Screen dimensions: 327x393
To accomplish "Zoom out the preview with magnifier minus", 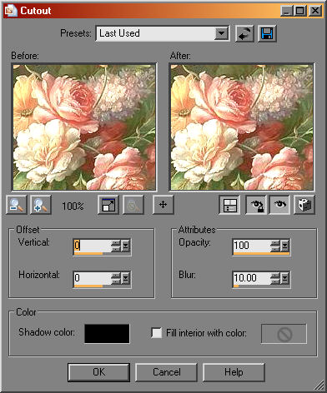I will point(17,205).
